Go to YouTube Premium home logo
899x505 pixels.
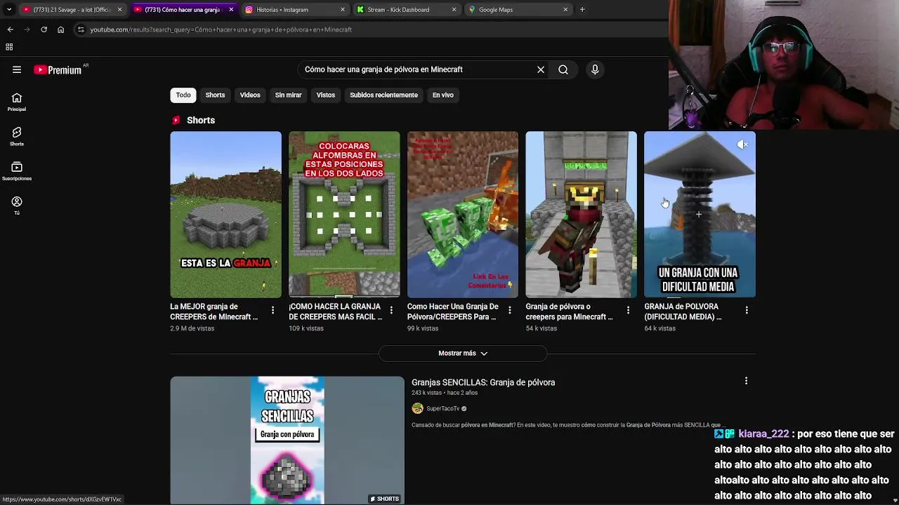[x=58, y=69]
